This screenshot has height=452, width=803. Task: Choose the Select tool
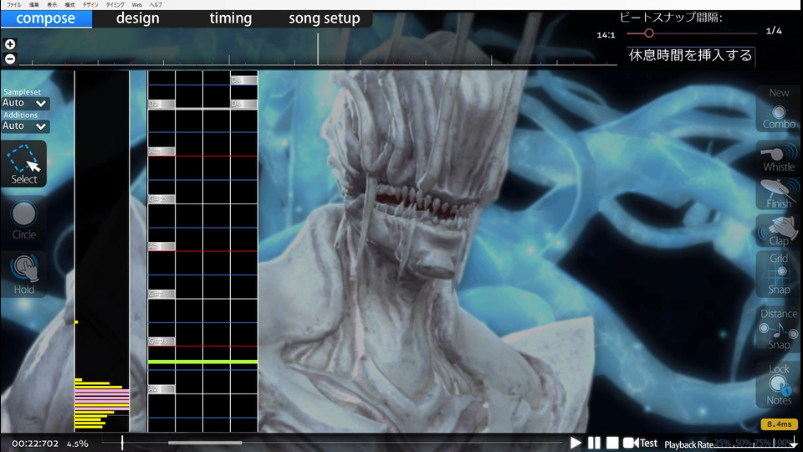pyautogui.click(x=23, y=164)
